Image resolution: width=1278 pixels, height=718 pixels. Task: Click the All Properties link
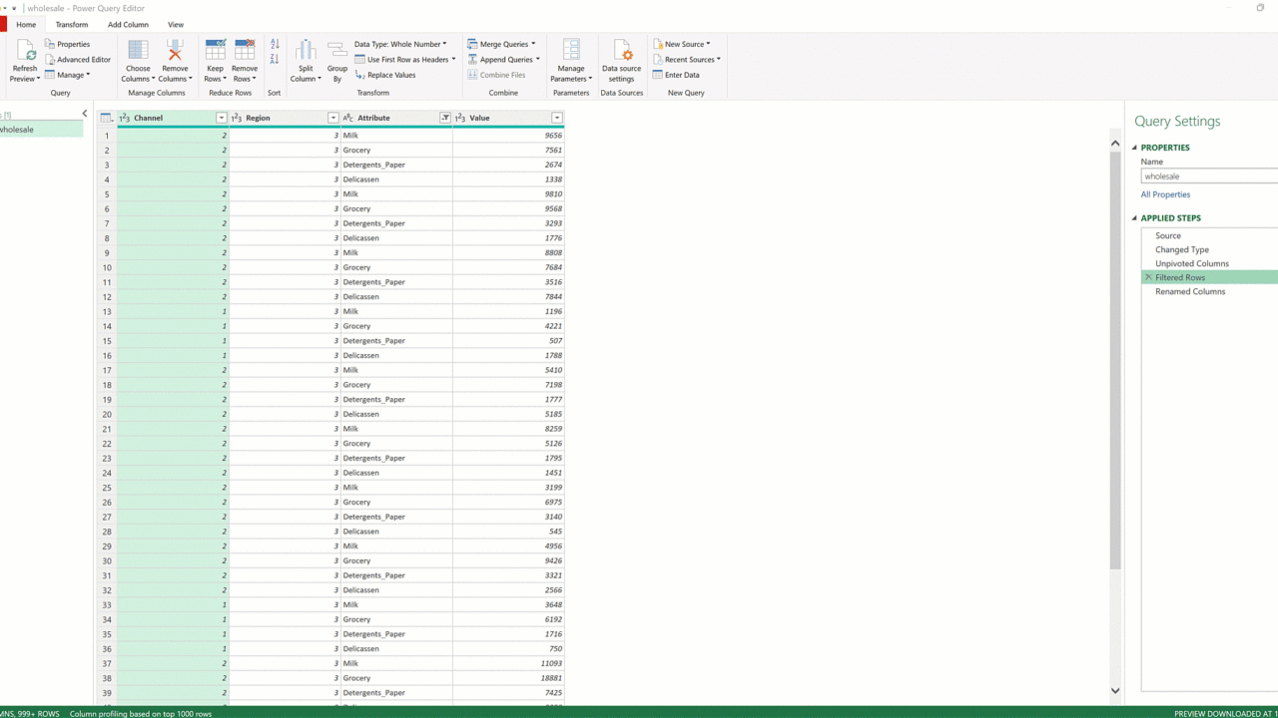pos(1165,194)
